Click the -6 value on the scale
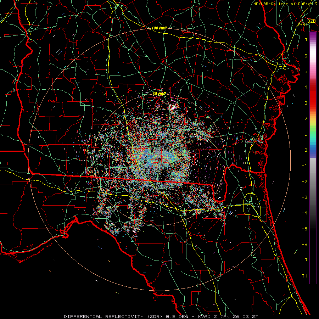Viewport: 319px width, 319px height. pyautogui.click(x=304, y=244)
